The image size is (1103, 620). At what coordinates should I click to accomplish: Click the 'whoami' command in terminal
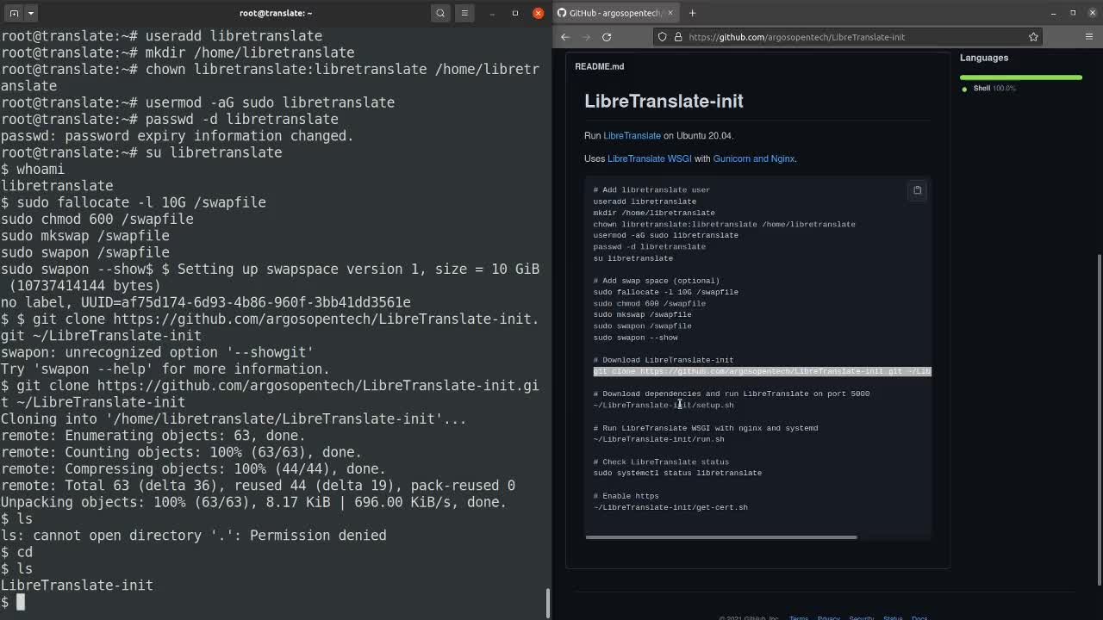coord(40,169)
